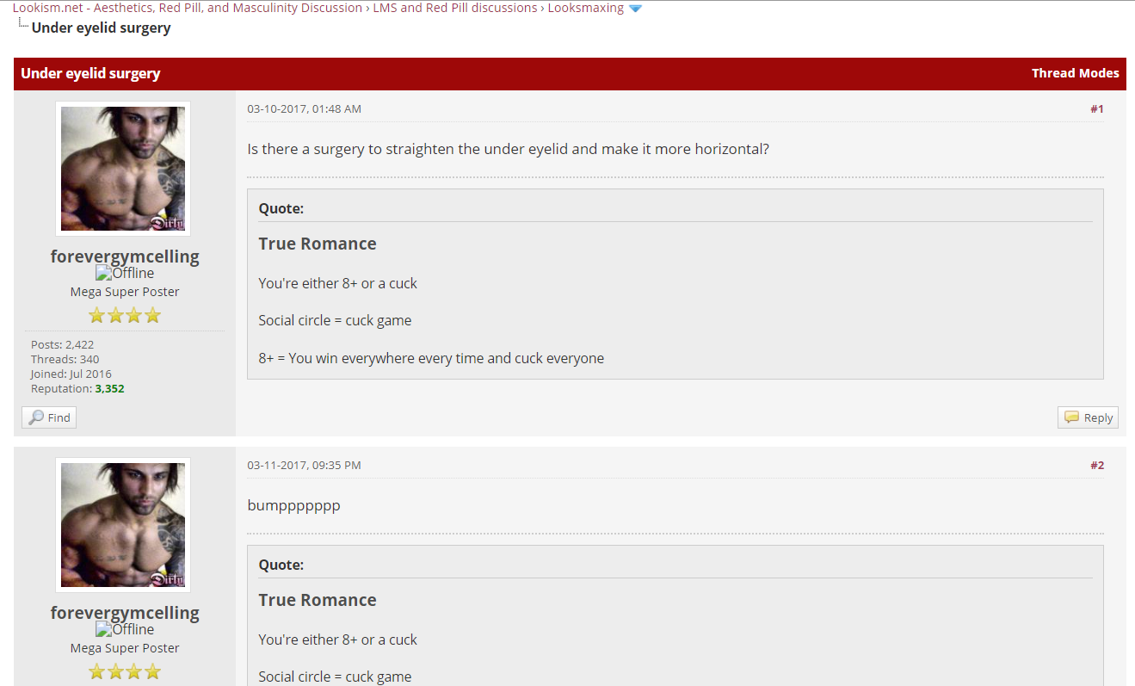Click 'True Romance' heading in post #2 quote
1135x686 pixels.
pos(318,600)
